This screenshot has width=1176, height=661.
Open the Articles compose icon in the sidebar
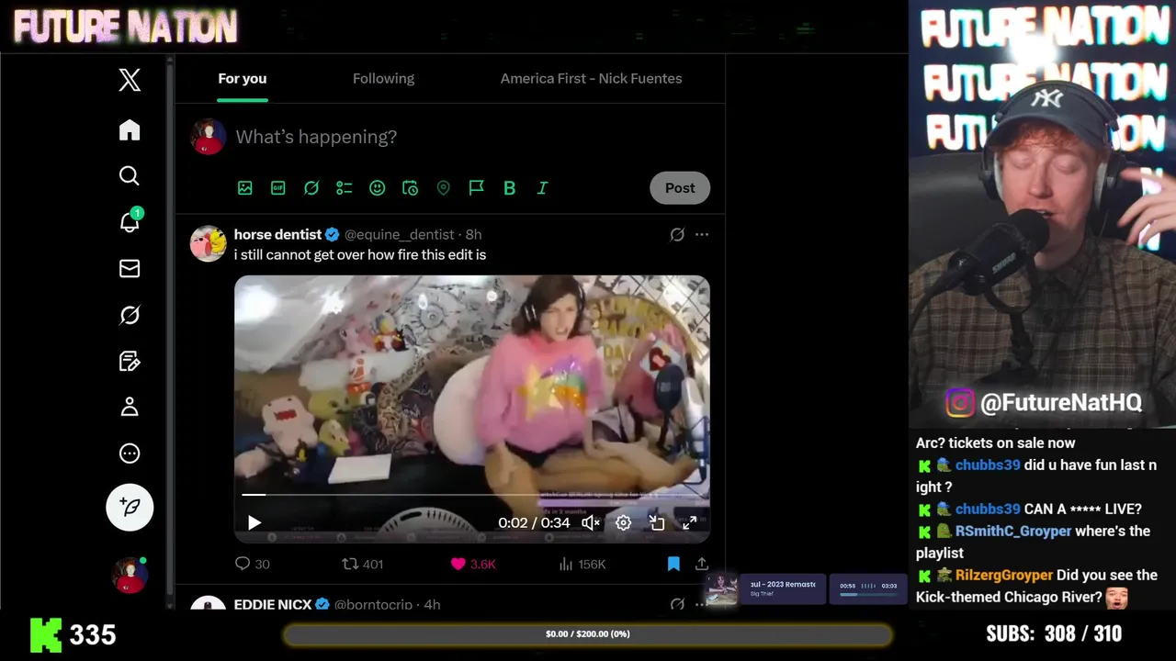coord(130,361)
